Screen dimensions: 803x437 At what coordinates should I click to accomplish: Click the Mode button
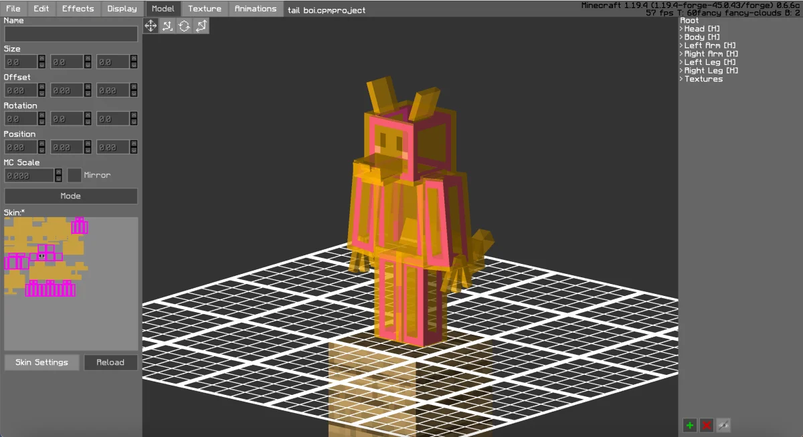pos(71,196)
